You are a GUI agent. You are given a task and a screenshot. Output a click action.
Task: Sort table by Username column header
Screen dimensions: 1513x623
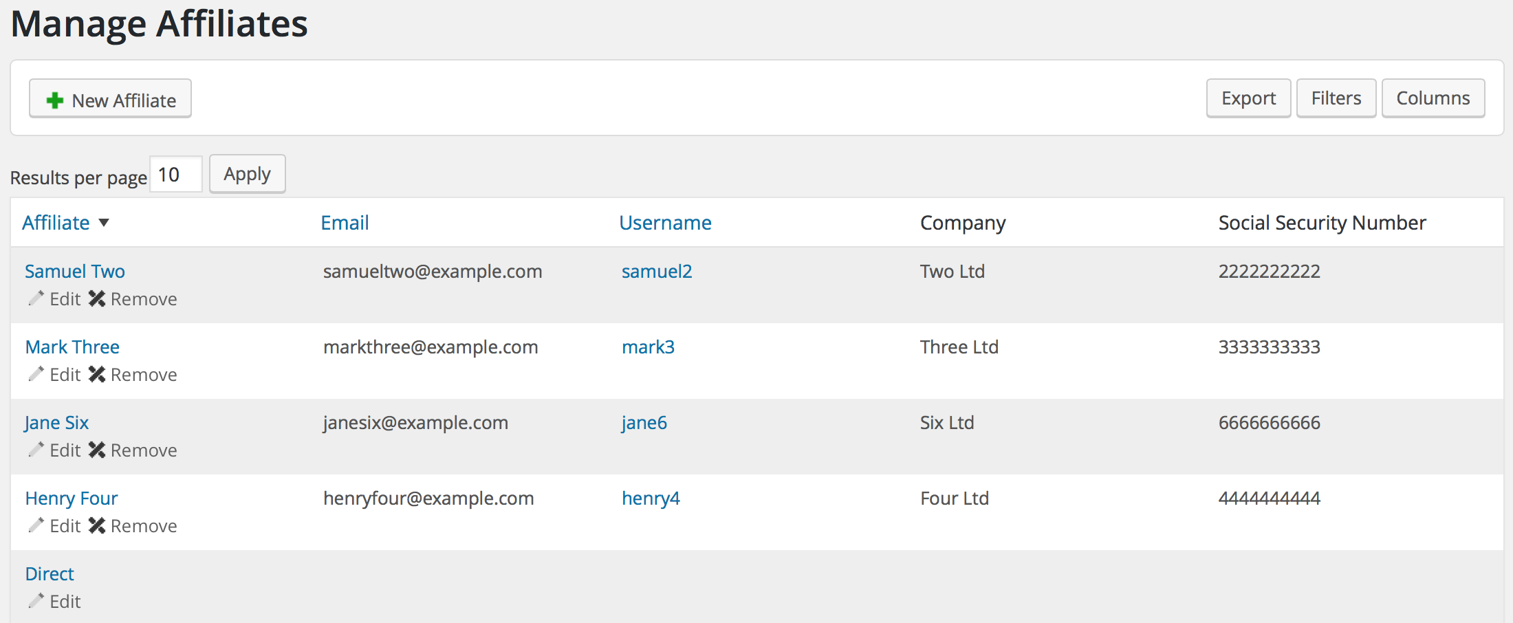[665, 223]
